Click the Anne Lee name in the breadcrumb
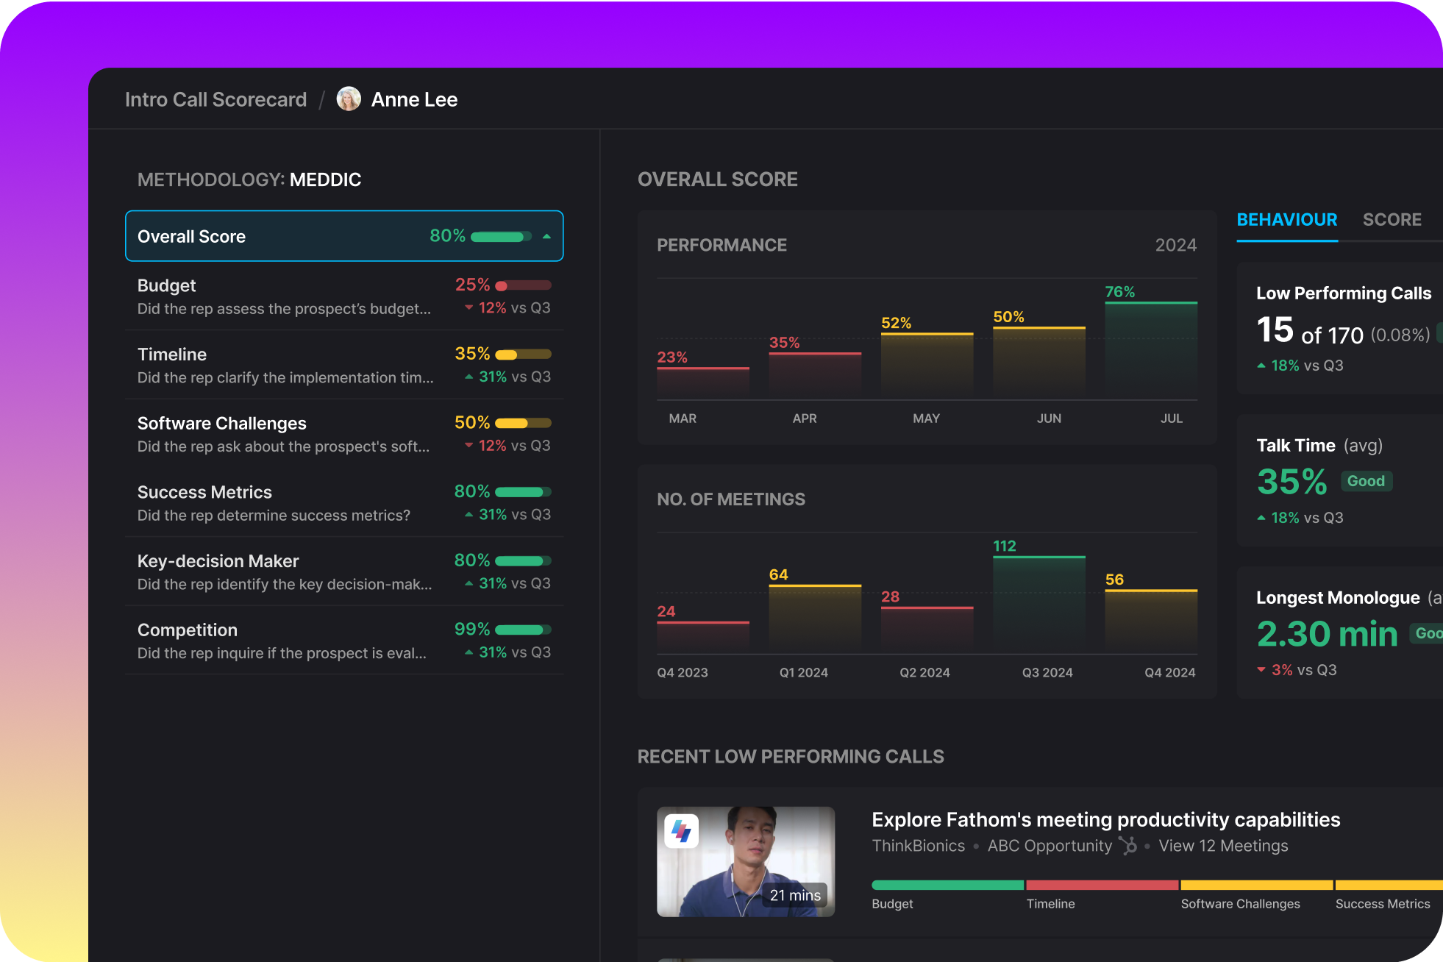This screenshot has height=962, width=1443. 414,99
